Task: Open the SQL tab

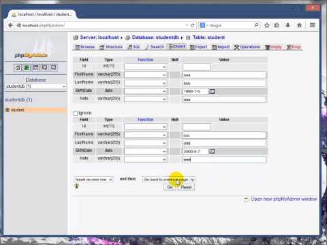Action: pyautogui.click(x=134, y=47)
